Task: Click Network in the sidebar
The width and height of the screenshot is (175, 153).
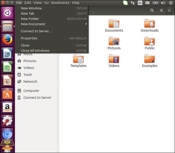Action: pyautogui.click(x=30, y=82)
